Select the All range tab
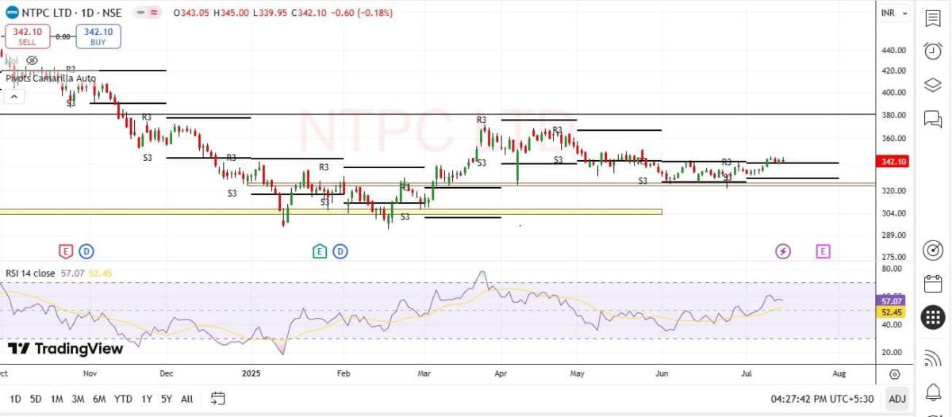The height and width of the screenshot is (417, 952). coord(186,399)
